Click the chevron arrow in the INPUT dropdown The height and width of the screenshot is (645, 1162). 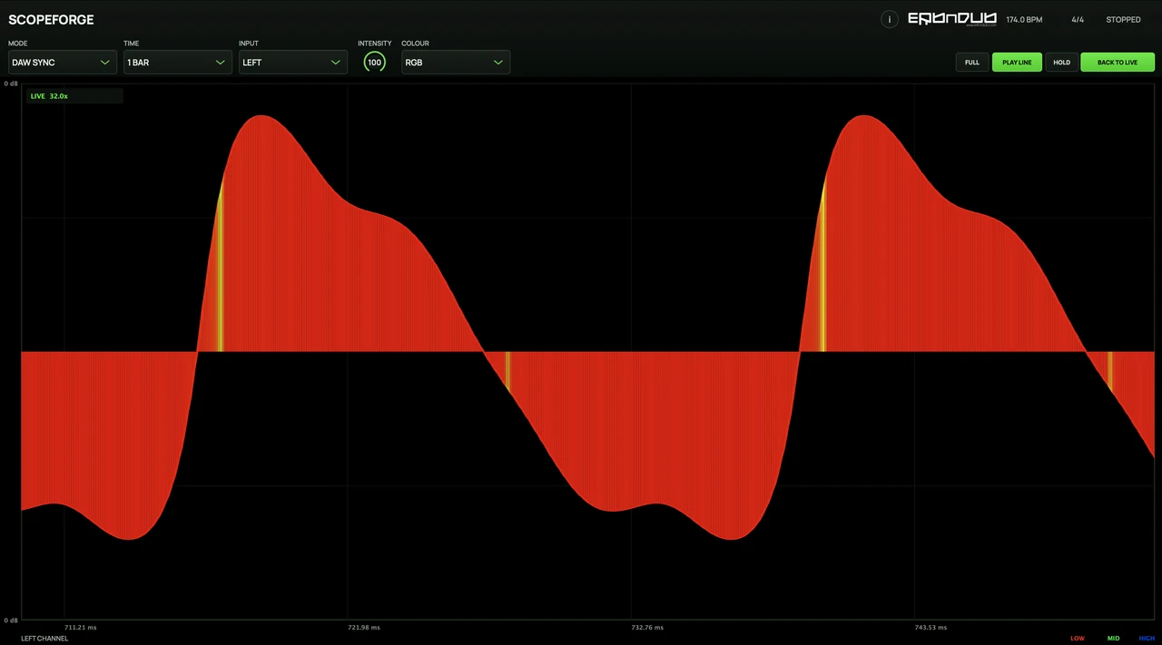[335, 63]
